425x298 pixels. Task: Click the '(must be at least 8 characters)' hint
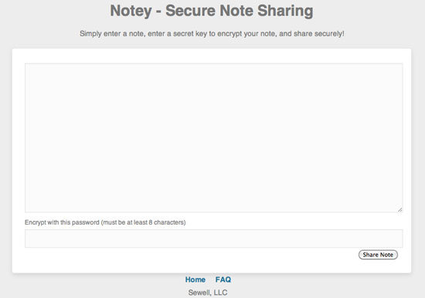144,222
